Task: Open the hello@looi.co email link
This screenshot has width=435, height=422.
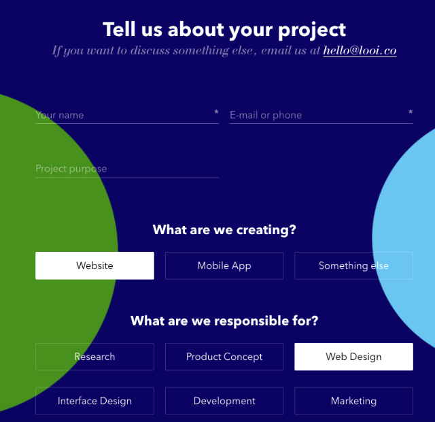Action: click(360, 50)
